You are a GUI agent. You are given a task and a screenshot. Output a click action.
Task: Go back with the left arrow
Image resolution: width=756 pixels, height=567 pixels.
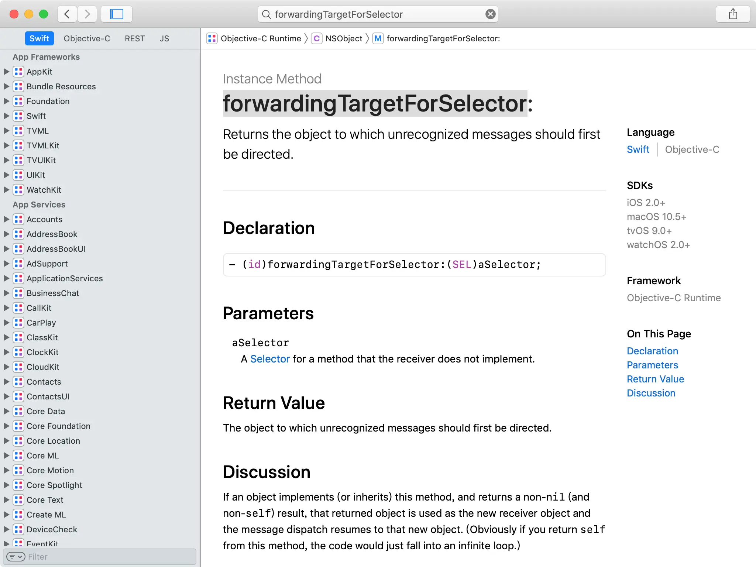pos(67,14)
